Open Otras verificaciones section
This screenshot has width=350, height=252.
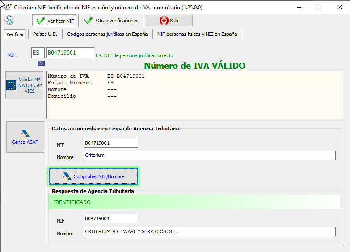point(111,21)
